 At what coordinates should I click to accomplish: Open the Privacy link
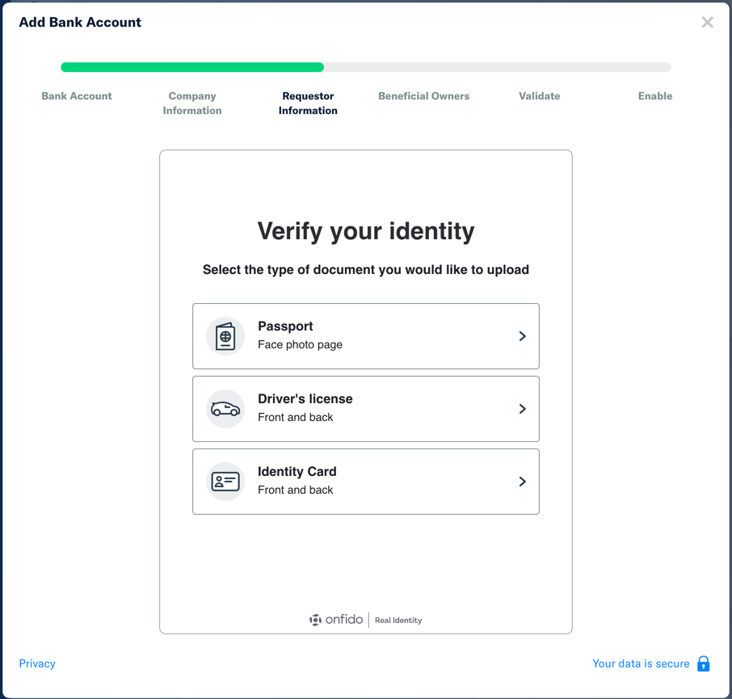coord(37,663)
